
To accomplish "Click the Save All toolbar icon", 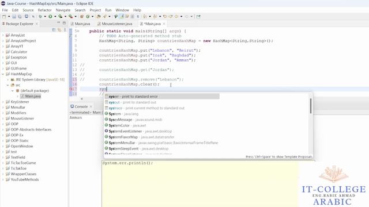I will tap(20, 17).
